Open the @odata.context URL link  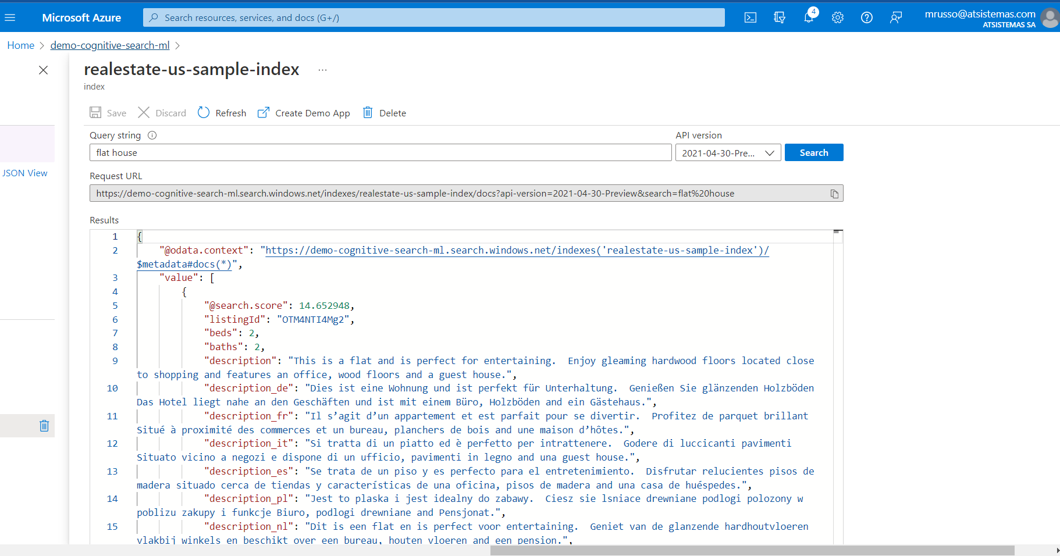517,250
